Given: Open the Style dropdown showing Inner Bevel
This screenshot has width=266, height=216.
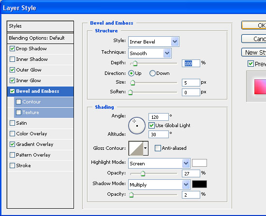Looking at the screenshot, I should pyautogui.click(x=154, y=42).
